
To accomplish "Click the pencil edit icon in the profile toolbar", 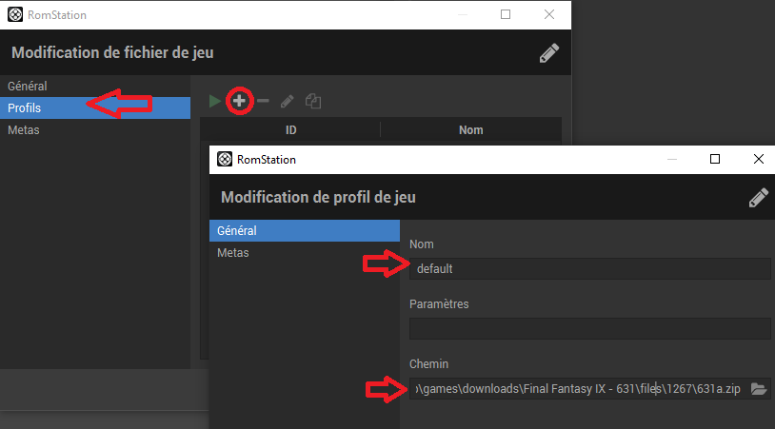I will click(288, 100).
